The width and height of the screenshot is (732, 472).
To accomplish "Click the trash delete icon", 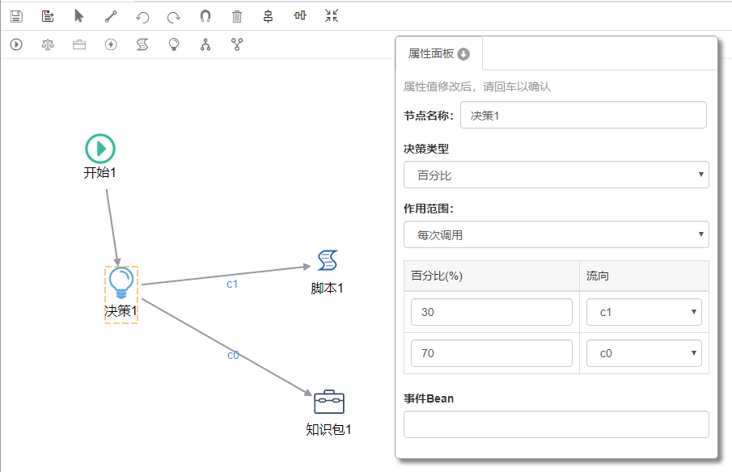I will [x=237, y=16].
